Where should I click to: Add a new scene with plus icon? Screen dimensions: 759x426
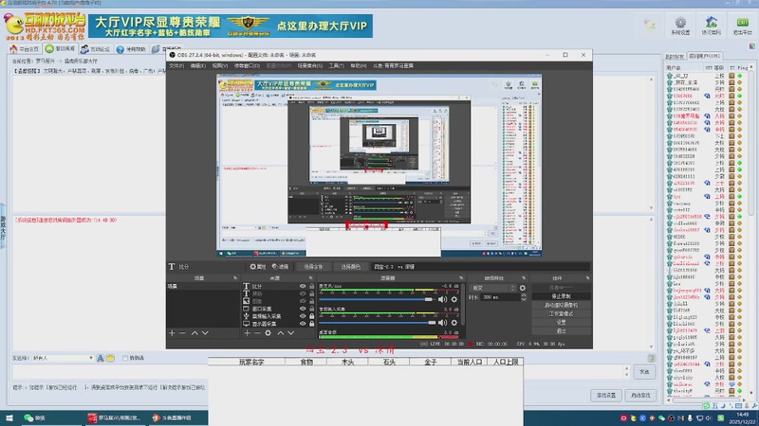tap(172, 333)
